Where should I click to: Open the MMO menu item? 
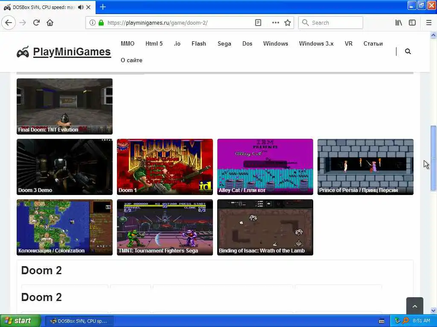[x=127, y=44]
